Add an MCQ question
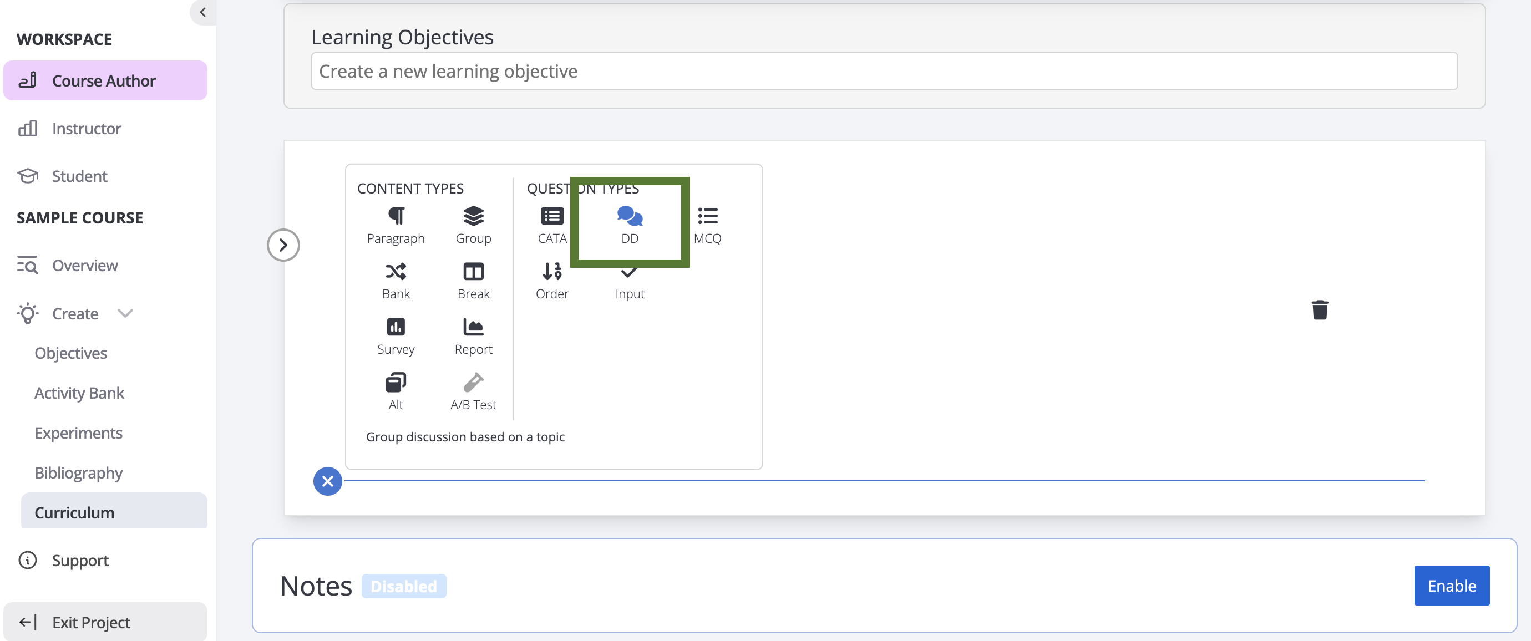This screenshot has height=641, width=1531. (707, 225)
